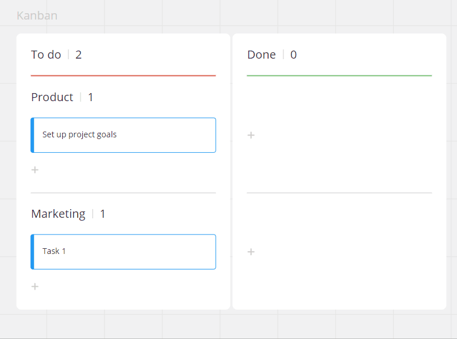457x339 pixels.
Task: Click the green line under Done header
Action: 339,75
